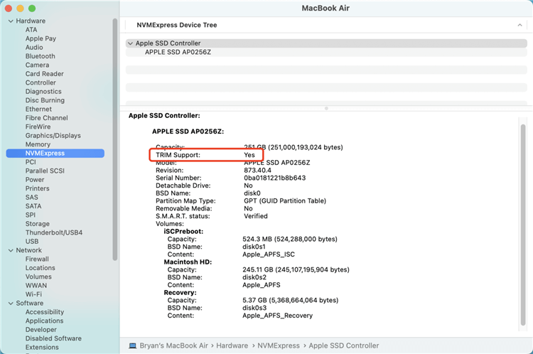Viewport: 533px width, 354px height.
Task: Click Apple SSD Controller in the path bar
Action: click(344, 346)
